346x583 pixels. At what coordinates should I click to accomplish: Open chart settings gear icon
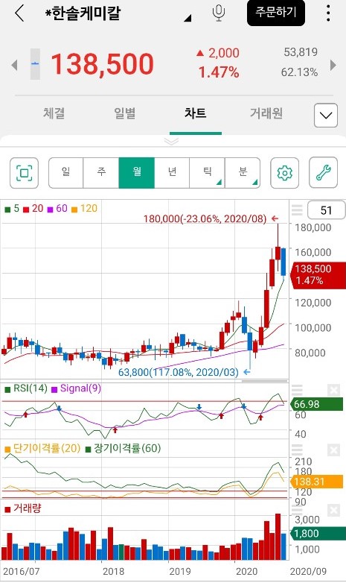point(285,173)
